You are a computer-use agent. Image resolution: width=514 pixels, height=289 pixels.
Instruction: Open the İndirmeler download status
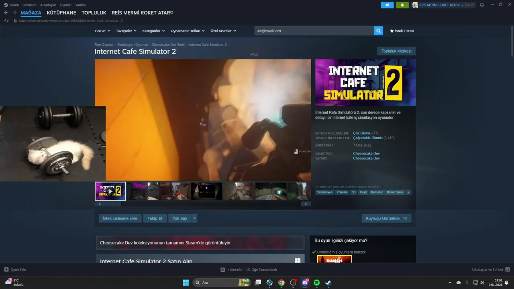249,270
